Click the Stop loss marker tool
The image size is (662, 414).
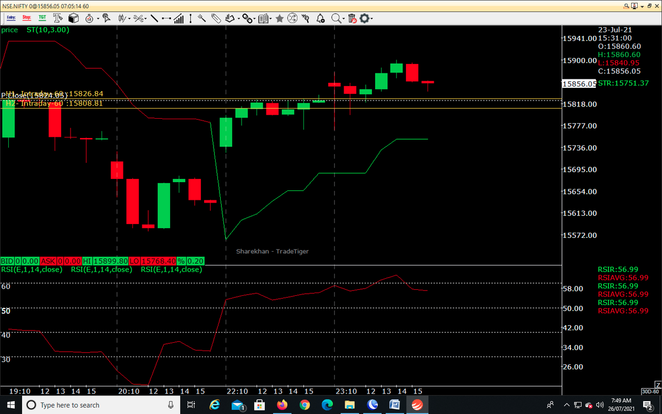(x=26, y=18)
